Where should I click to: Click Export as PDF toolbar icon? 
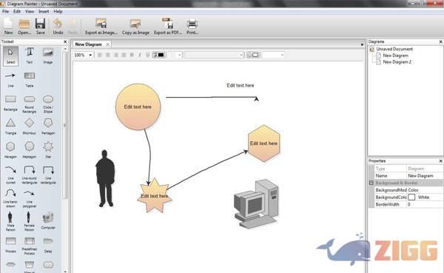[x=168, y=27]
